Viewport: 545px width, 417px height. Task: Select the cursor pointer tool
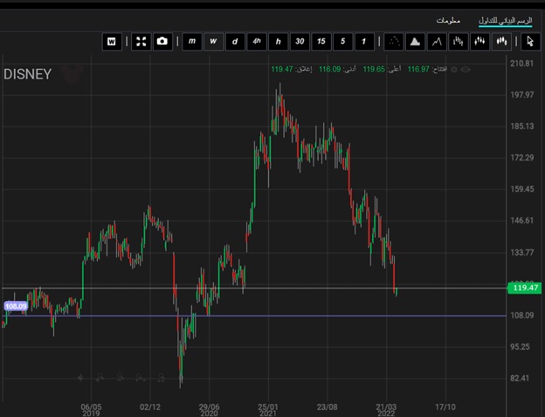[530, 42]
